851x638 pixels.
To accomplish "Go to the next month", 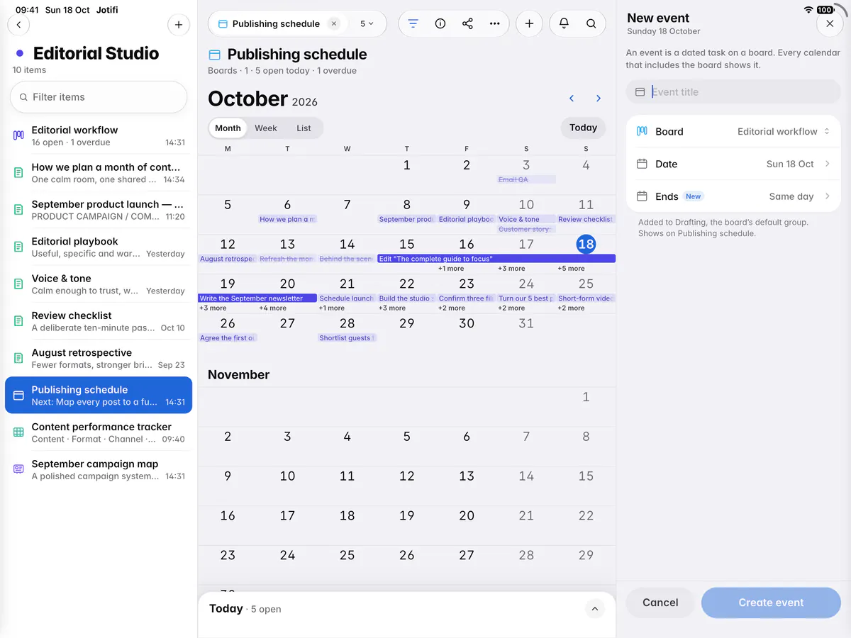I will coord(599,99).
